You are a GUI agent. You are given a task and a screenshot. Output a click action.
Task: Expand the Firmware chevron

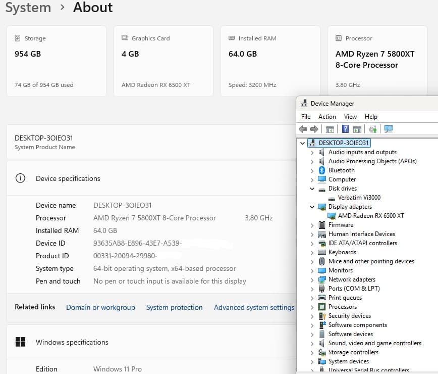coord(312,225)
